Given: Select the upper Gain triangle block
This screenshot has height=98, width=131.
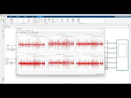Looking at the screenshot, I should pyautogui.click(x=13, y=49).
